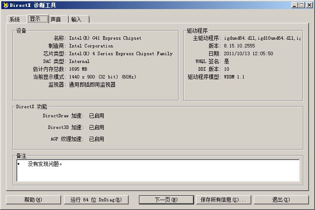Viewport: 315px width, 210px height.
Task: Click the AGP 纹理加速 status text
Action: 96,139
